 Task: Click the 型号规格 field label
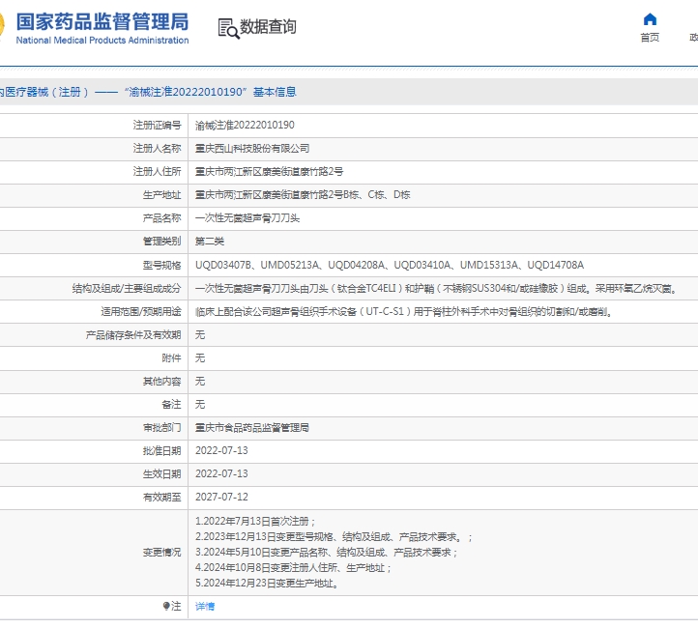tap(162, 266)
